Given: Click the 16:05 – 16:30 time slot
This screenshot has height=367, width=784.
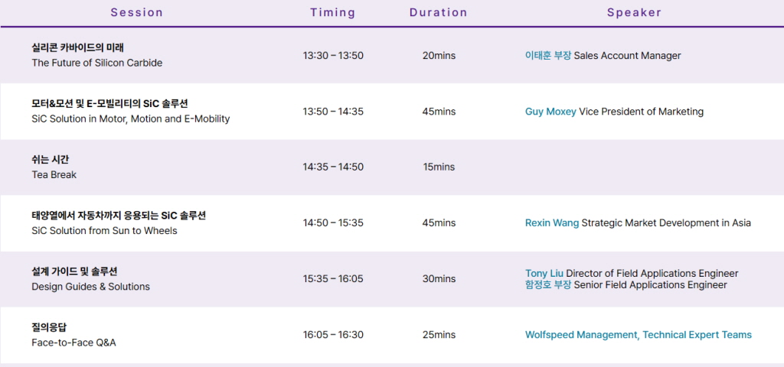Looking at the screenshot, I should click(x=333, y=335).
